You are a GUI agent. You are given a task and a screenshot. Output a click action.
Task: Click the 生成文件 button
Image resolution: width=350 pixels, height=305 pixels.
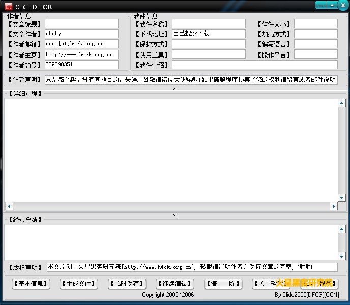coord(78,284)
